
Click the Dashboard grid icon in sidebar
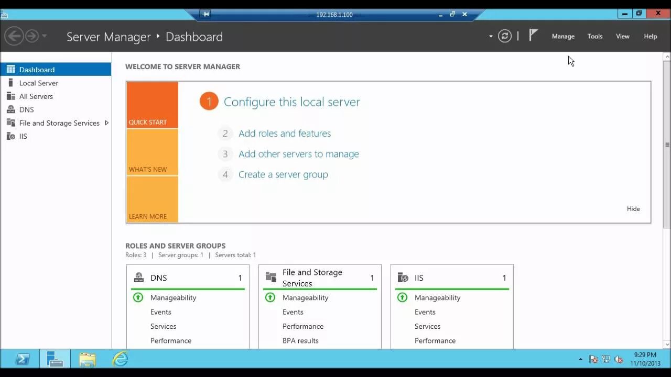pos(10,69)
